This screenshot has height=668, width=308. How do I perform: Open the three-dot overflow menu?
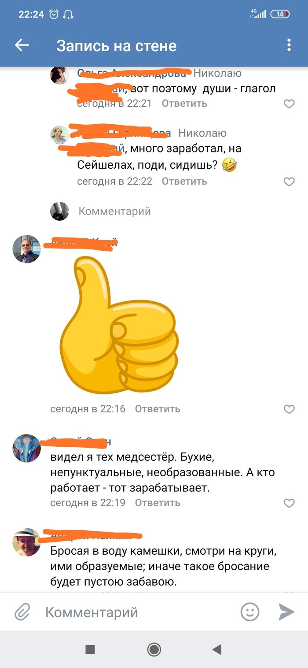click(x=289, y=45)
